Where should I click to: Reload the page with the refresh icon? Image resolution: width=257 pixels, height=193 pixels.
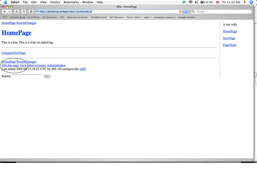17,12
